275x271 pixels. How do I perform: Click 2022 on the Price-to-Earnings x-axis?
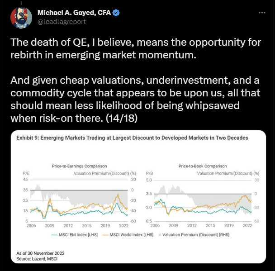pyautogui.click(x=123, y=226)
